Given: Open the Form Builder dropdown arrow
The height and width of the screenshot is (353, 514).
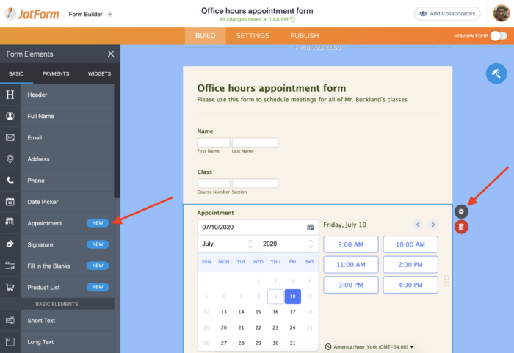Looking at the screenshot, I should coord(110,15).
